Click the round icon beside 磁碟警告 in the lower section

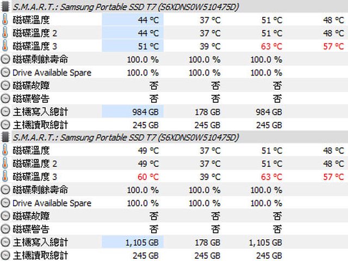pyautogui.click(x=6, y=229)
